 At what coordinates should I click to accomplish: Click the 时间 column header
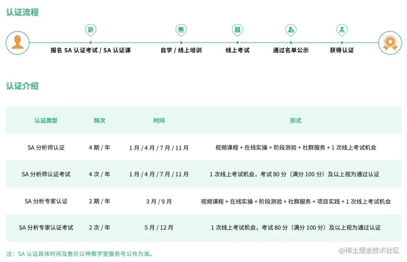[x=159, y=120]
